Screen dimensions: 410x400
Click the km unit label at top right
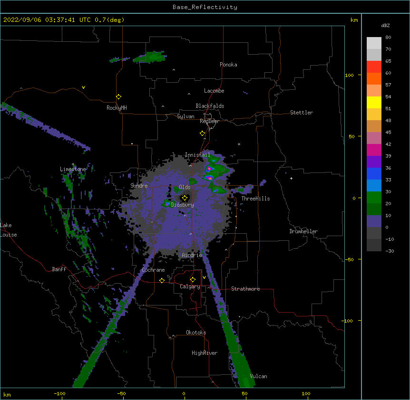354,20
